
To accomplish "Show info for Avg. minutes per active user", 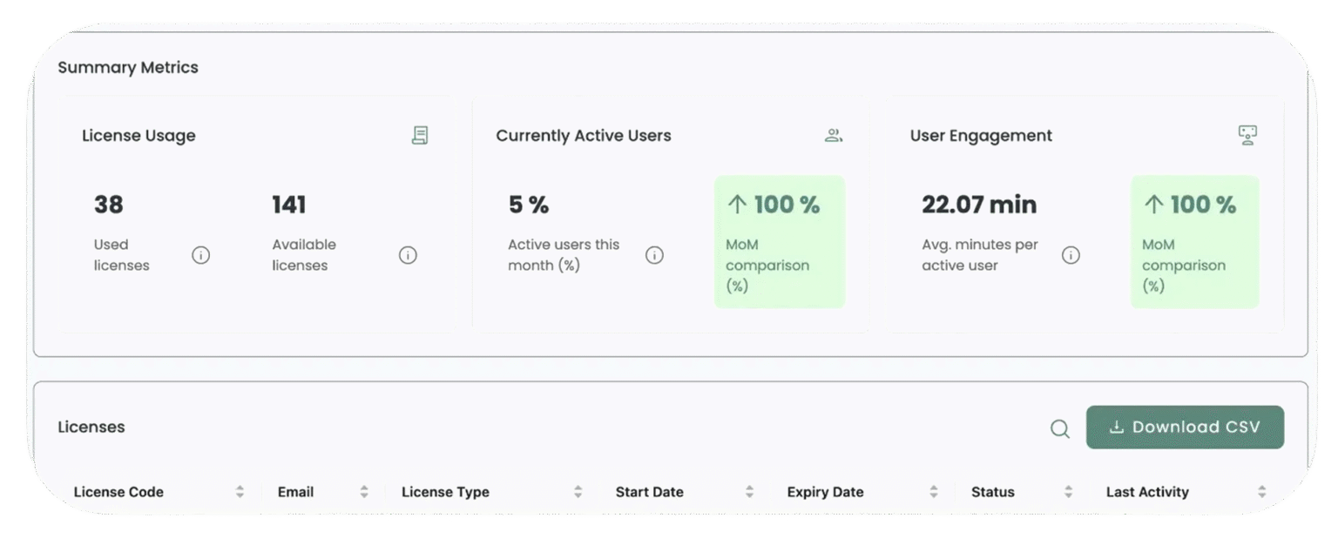I will coord(1071,255).
